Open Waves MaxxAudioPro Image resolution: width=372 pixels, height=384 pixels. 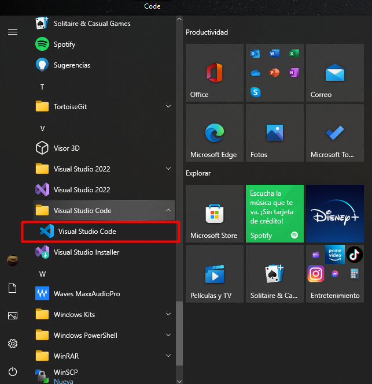[86, 294]
